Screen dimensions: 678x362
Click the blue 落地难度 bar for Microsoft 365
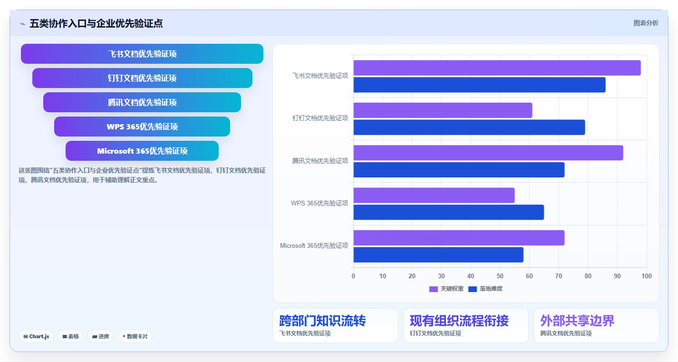pos(438,254)
